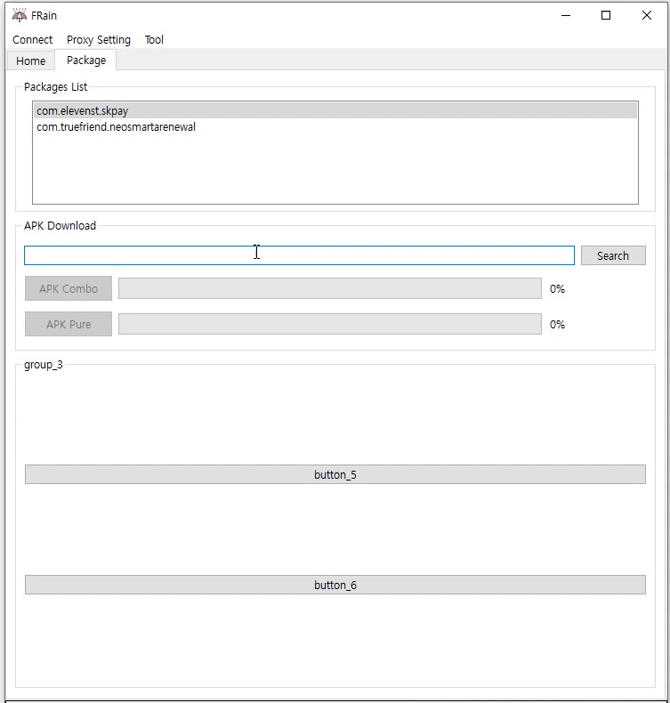
Task: Click the APK Combo button
Action: [69, 288]
